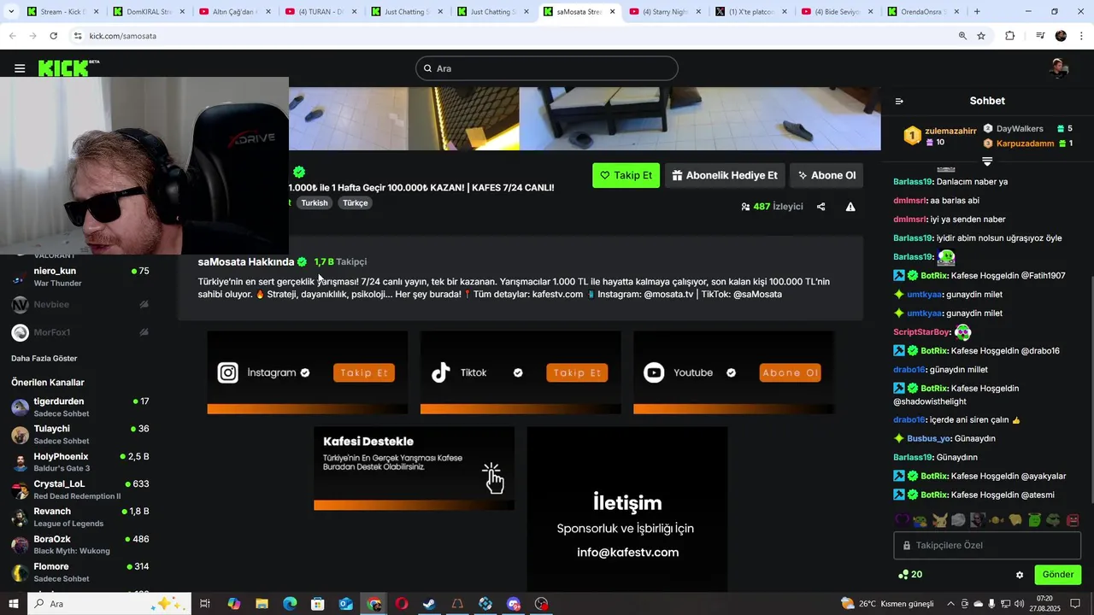Screen dimensions: 1094x615
Task: Open Microsoft Edge from the taskbar
Action: tap(290, 604)
